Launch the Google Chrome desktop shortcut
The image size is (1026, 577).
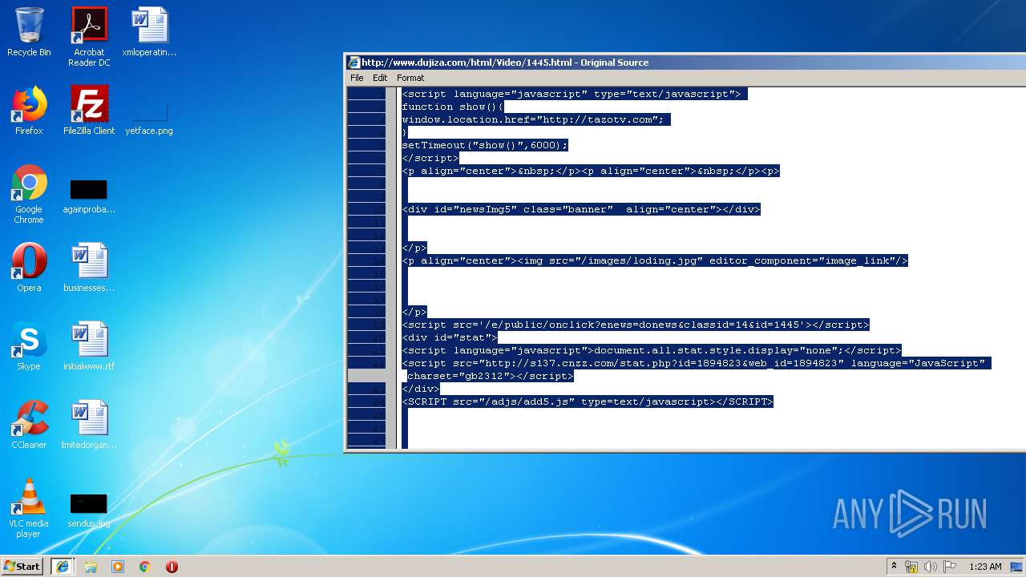tap(29, 195)
